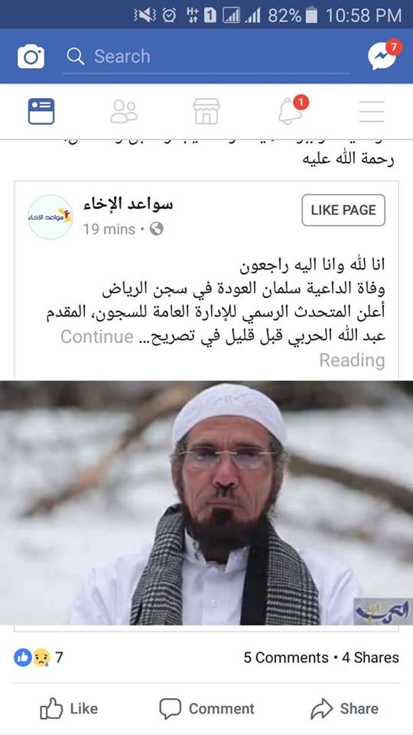Viewport: 413px width, 735px height.
Task: Expand post with Continue Reading
Action: pos(223,348)
